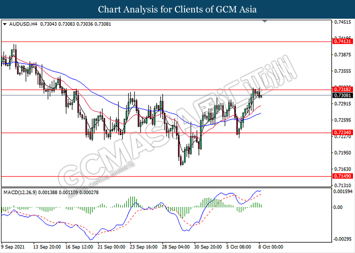Click the 0.001594 MACD scale value

click(x=343, y=191)
